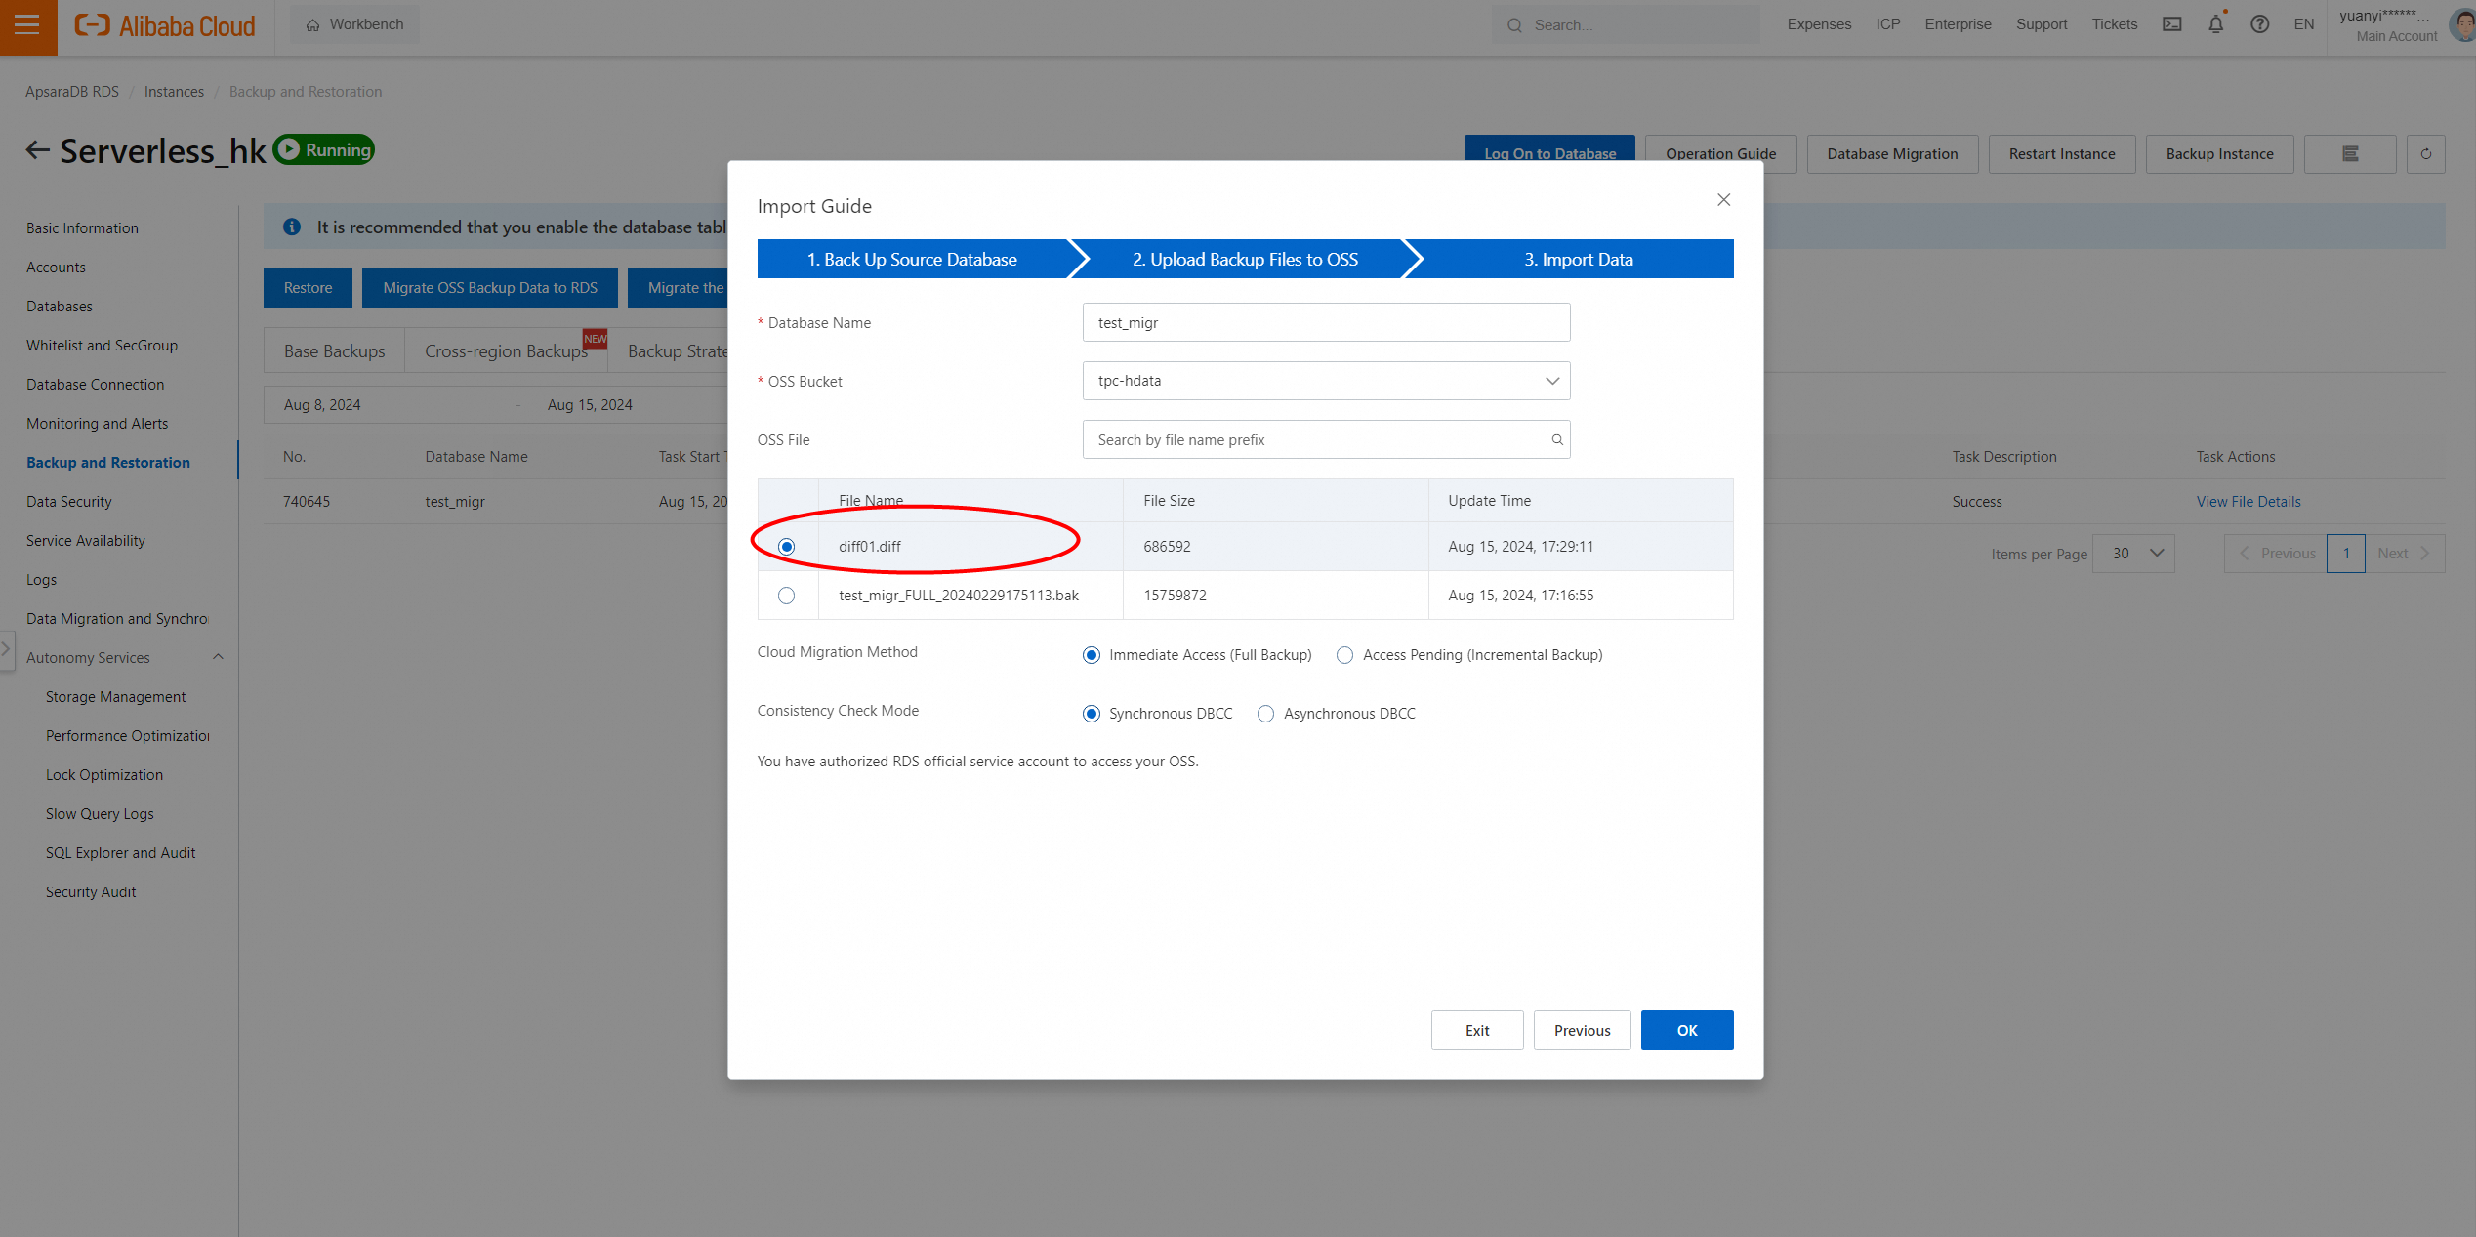Image resolution: width=2476 pixels, height=1237 pixels.
Task: Open the notifications bell
Action: [x=2215, y=24]
